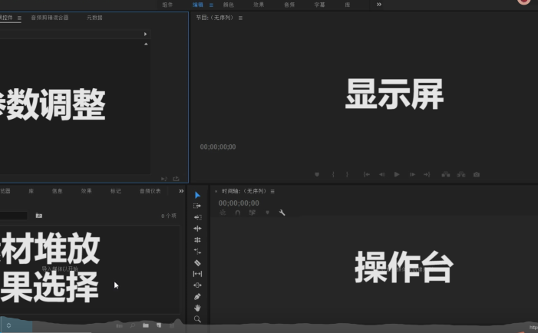Click find from query bin icon
This screenshot has width=538, height=333.
click(39, 216)
